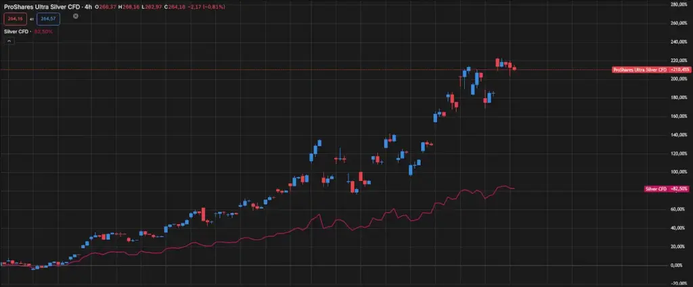Screen dimensions: 693x287
Task: Click the blue buy price 264,57 button
Action: [x=47, y=19]
